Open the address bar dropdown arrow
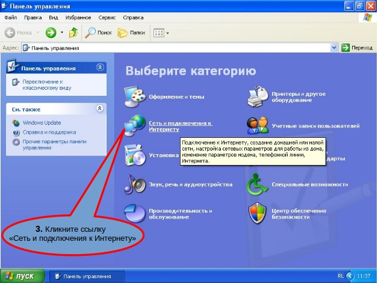This screenshot has height=283, width=378. pos(334,48)
